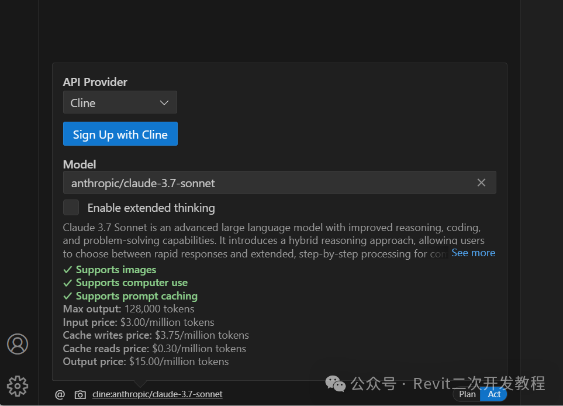Click the Enable extended thinking label
This screenshot has width=563, height=406.
pyautogui.click(x=151, y=208)
